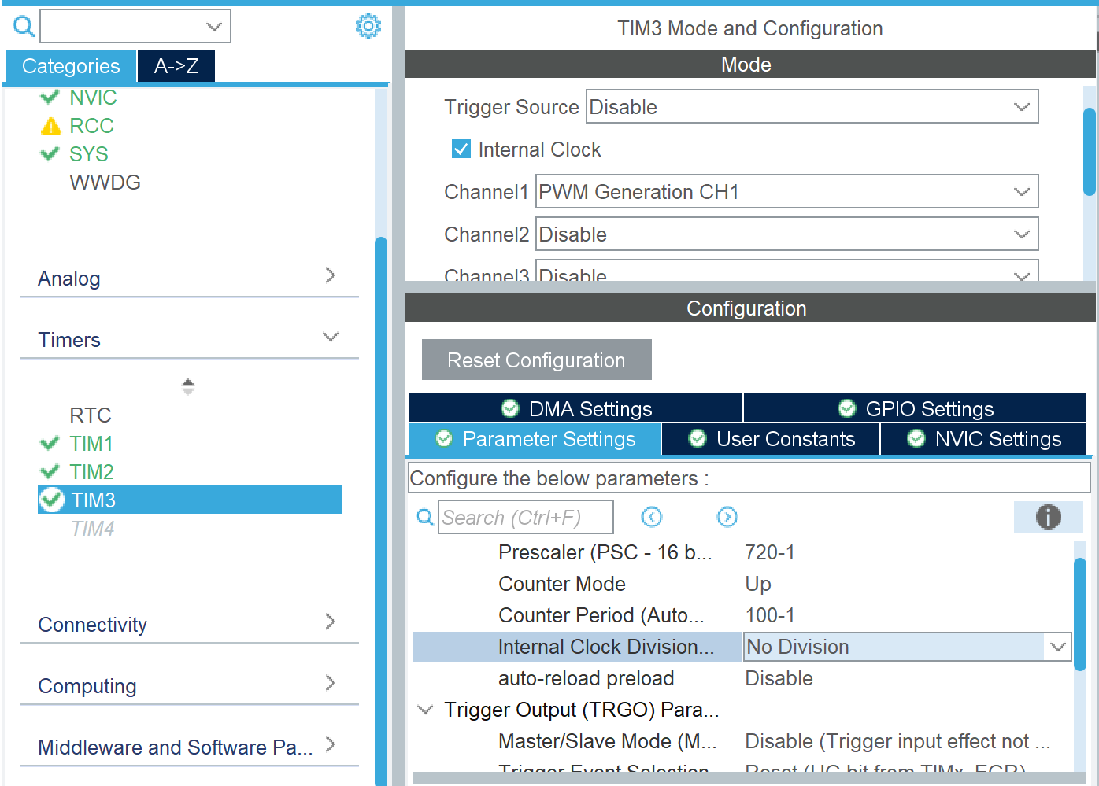
Task: Click the DMA Settings status check icon
Action: point(510,408)
